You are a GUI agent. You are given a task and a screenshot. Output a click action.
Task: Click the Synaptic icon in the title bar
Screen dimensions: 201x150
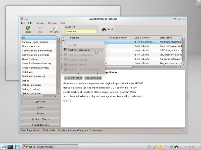[22, 19]
